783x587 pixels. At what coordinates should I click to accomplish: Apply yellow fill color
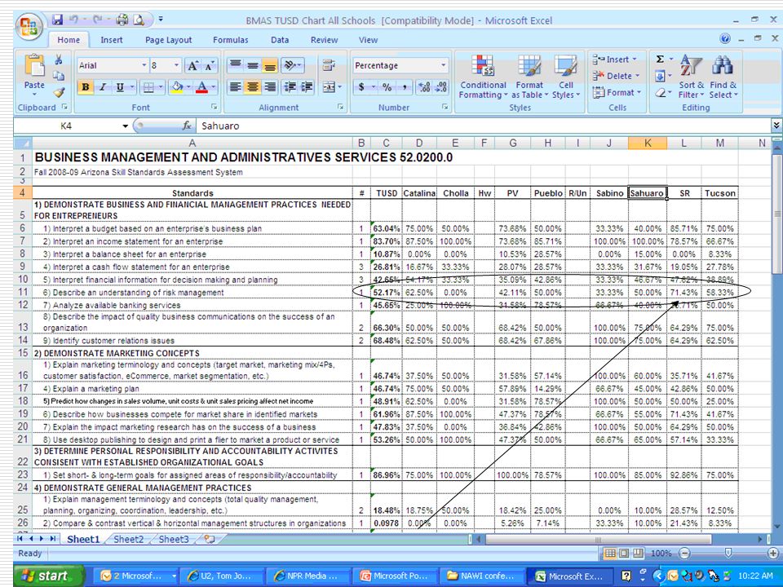(177, 87)
